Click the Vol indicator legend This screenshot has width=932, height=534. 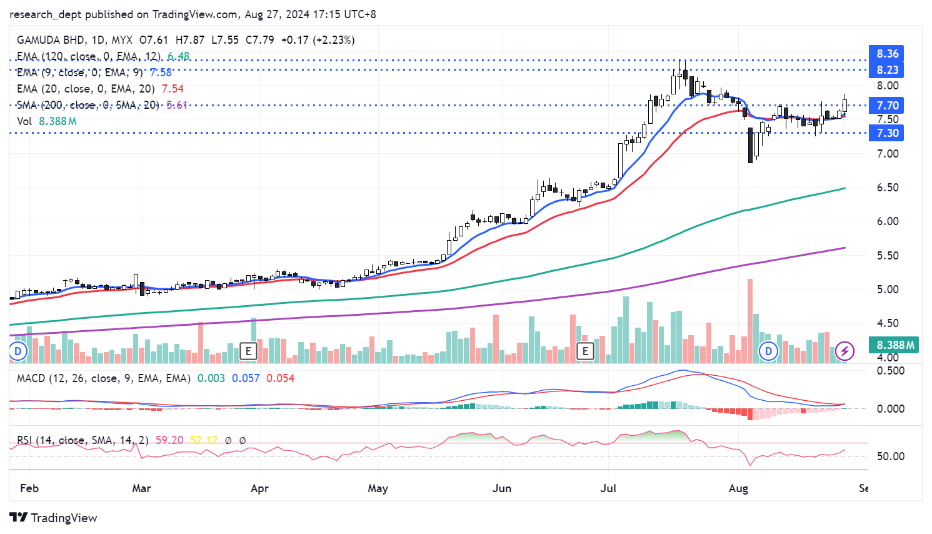tap(24, 121)
